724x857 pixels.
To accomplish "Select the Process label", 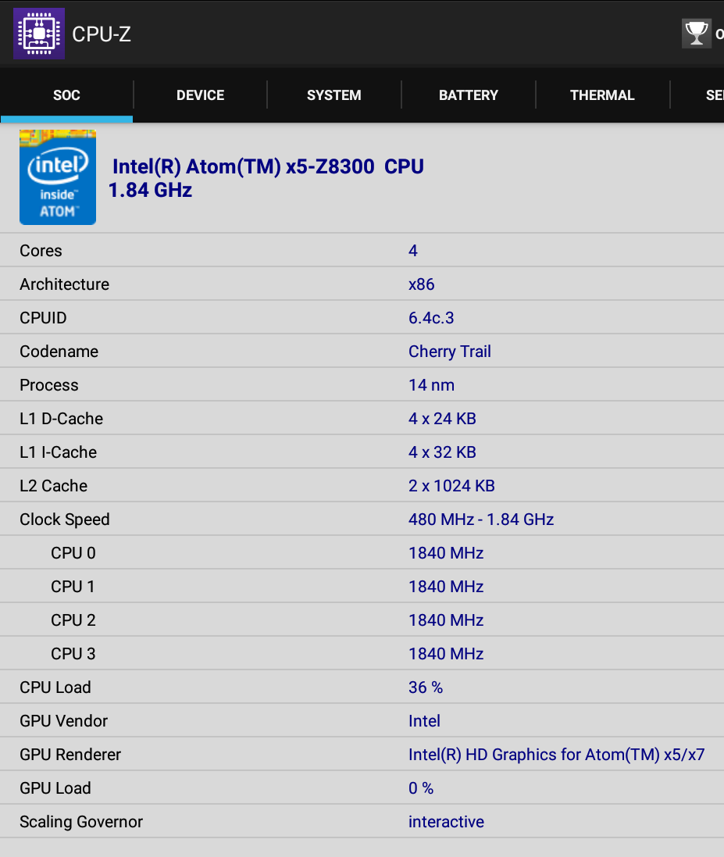I will (x=49, y=385).
